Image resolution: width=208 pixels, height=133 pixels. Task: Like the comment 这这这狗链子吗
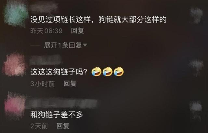[x=196, y=67]
